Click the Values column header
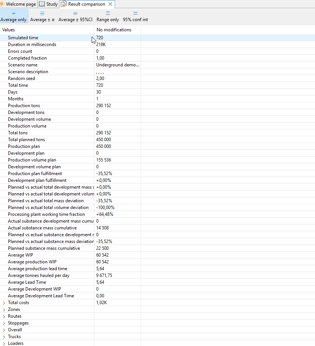The image size is (315, 346). click(x=47, y=30)
